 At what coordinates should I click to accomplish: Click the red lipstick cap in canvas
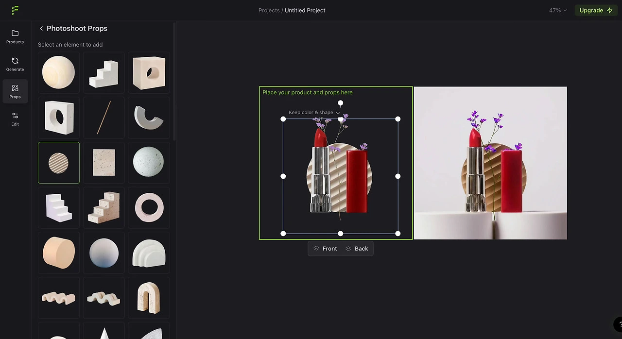357,181
